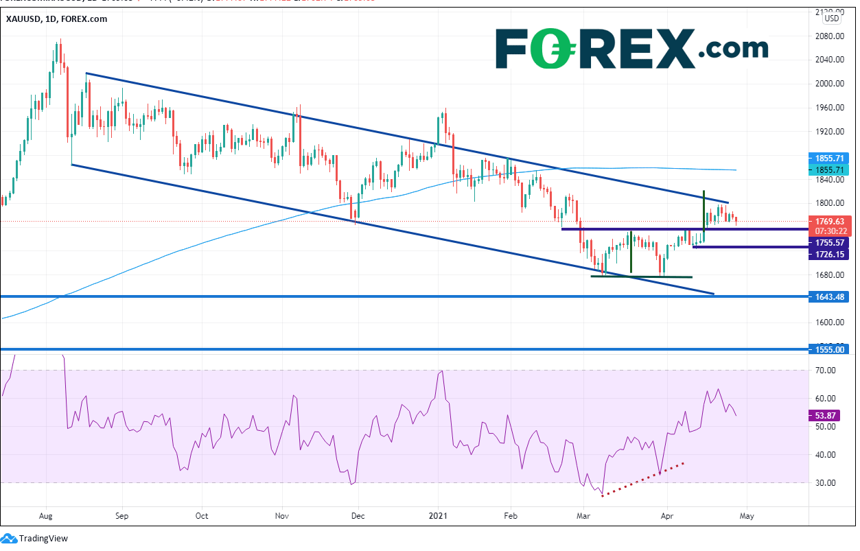Click the 30.00 RSI axis label
Image resolution: width=860 pixels, height=551 pixels.
pos(825,483)
